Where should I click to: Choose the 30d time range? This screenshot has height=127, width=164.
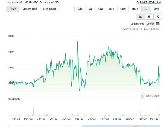tap(112, 9)
